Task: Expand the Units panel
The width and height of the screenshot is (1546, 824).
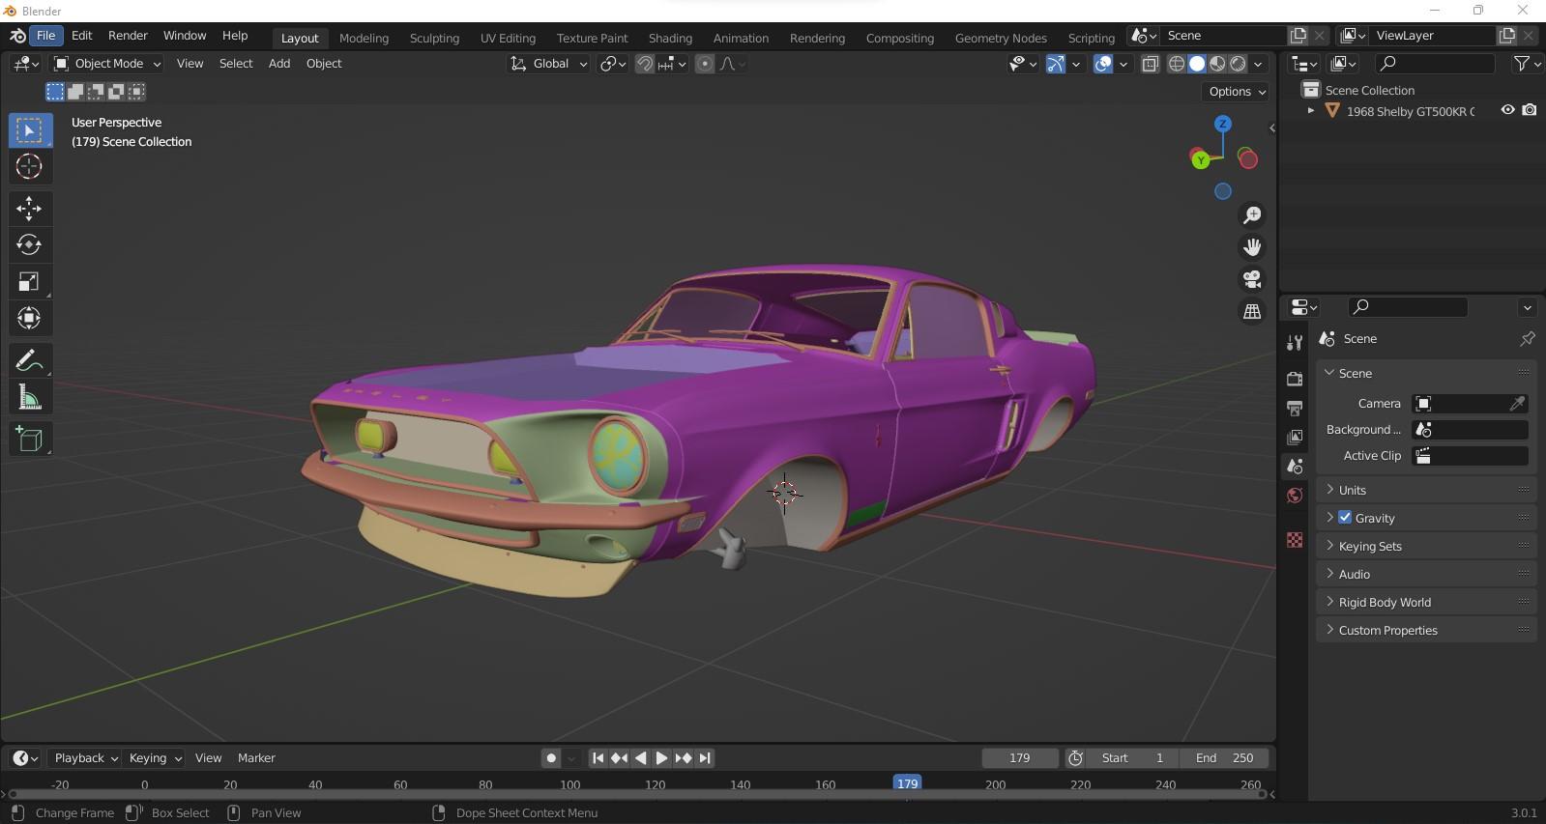Action: (1426, 490)
